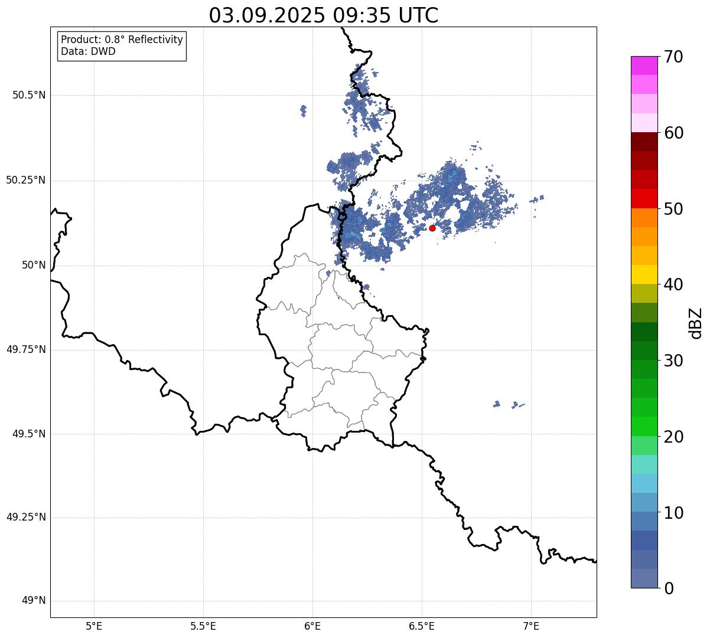This screenshot has width=710, height=638.
Task: Click the orange swatch just below 50
Action: pos(644,218)
